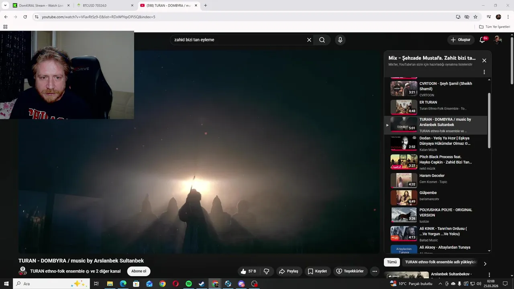This screenshot has width=514, height=289.
Task: Show next filter chips with right chevron
Action: (x=485, y=264)
